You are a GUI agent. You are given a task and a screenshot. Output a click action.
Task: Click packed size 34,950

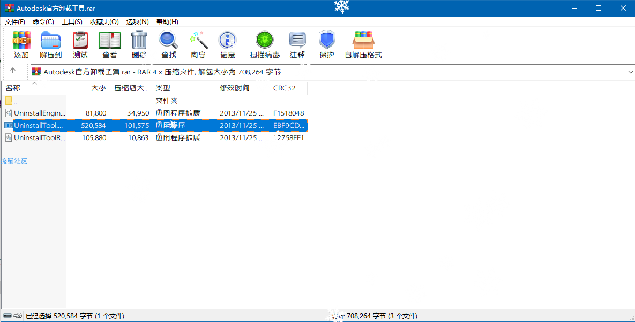(138, 113)
